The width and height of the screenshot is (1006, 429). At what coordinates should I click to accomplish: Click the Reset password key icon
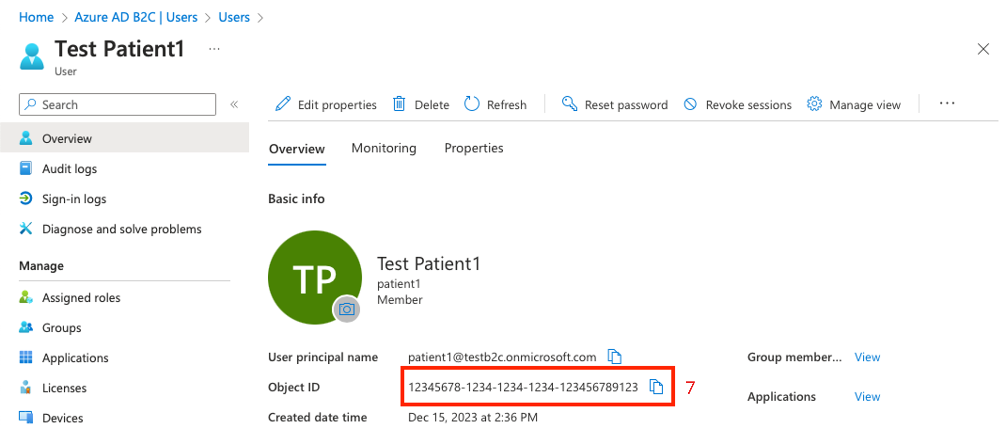[566, 104]
